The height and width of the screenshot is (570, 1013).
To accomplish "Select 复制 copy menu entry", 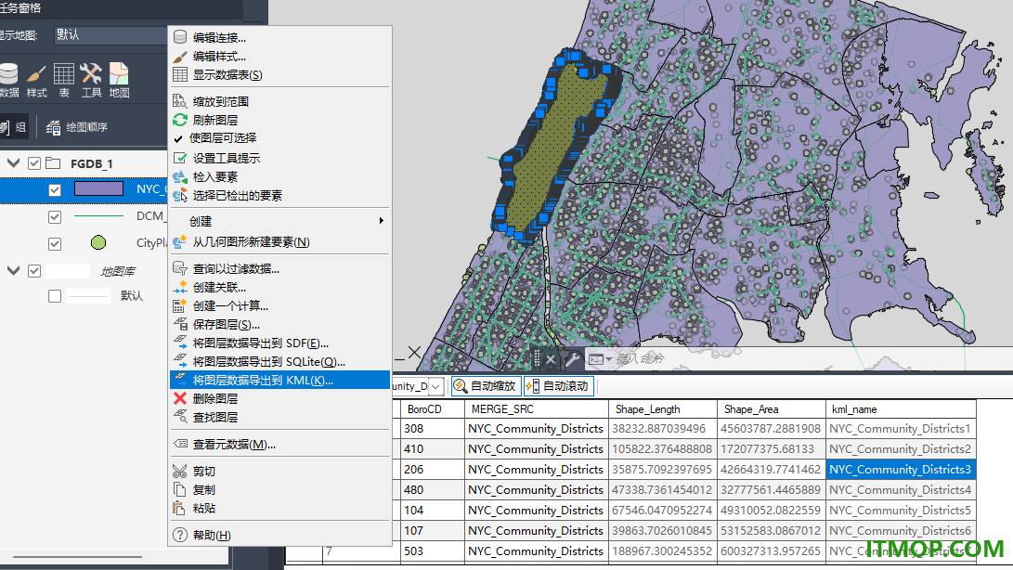I will point(279,490).
